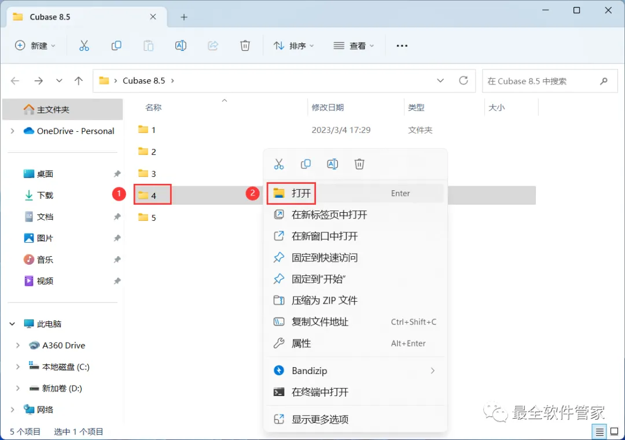This screenshot has height=440, width=625.
Task: Select folder 2 in the file list
Action: click(147, 151)
